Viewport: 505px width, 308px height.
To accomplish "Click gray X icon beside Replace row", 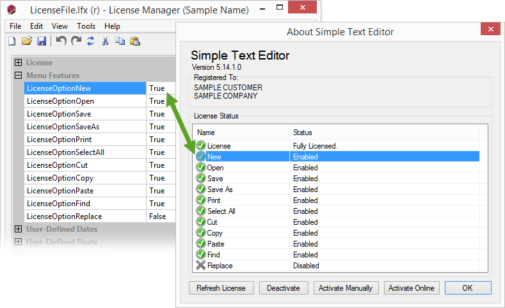I will 200,266.
